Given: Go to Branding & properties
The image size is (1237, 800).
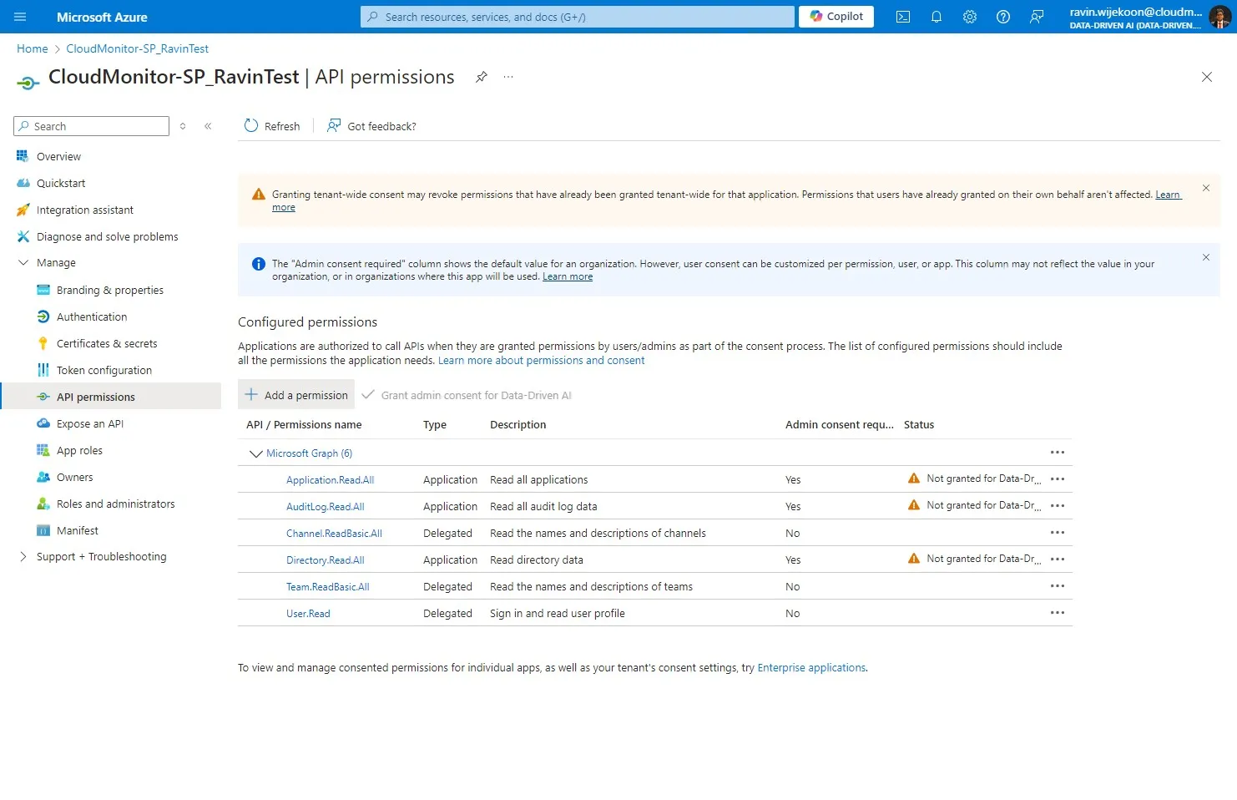Looking at the screenshot, I should tap(110, 290).
